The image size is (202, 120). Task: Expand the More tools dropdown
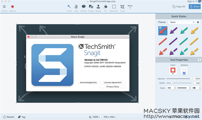130,7
